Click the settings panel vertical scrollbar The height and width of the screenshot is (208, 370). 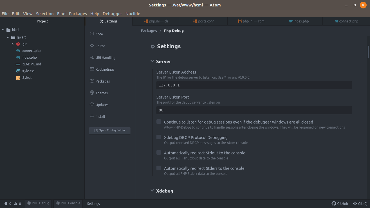point(368,52)
